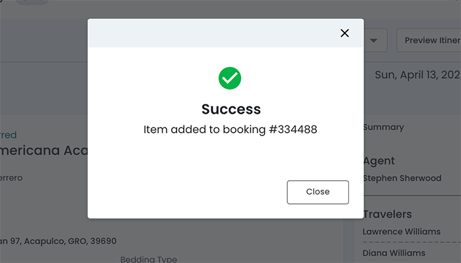Click the green success checkmark icon
The image size is (461, 263).
tap(230, 78)
